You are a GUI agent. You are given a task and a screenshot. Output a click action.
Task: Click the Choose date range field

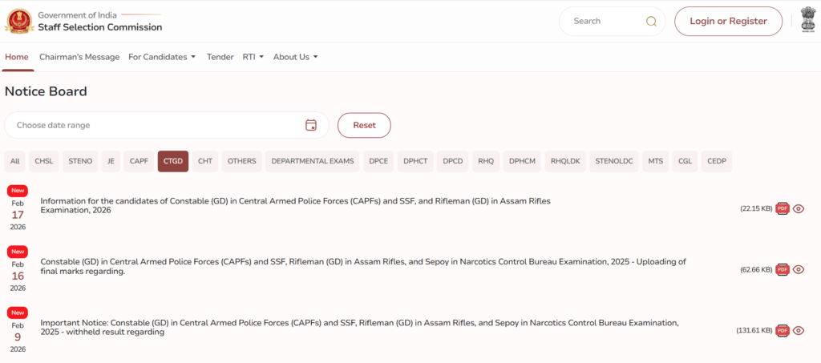[167, 126]
